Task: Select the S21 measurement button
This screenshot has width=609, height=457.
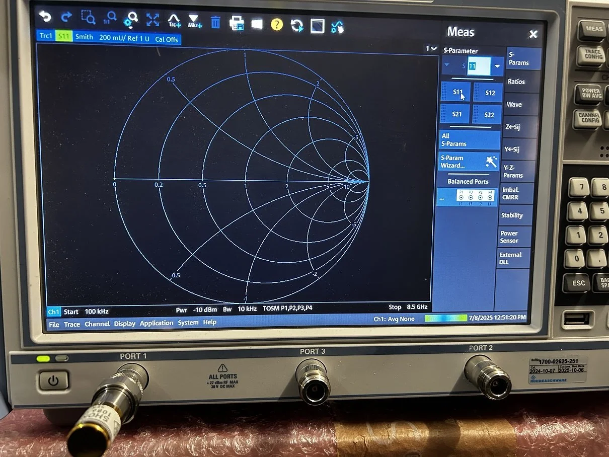Action: [x=455, y=114]
